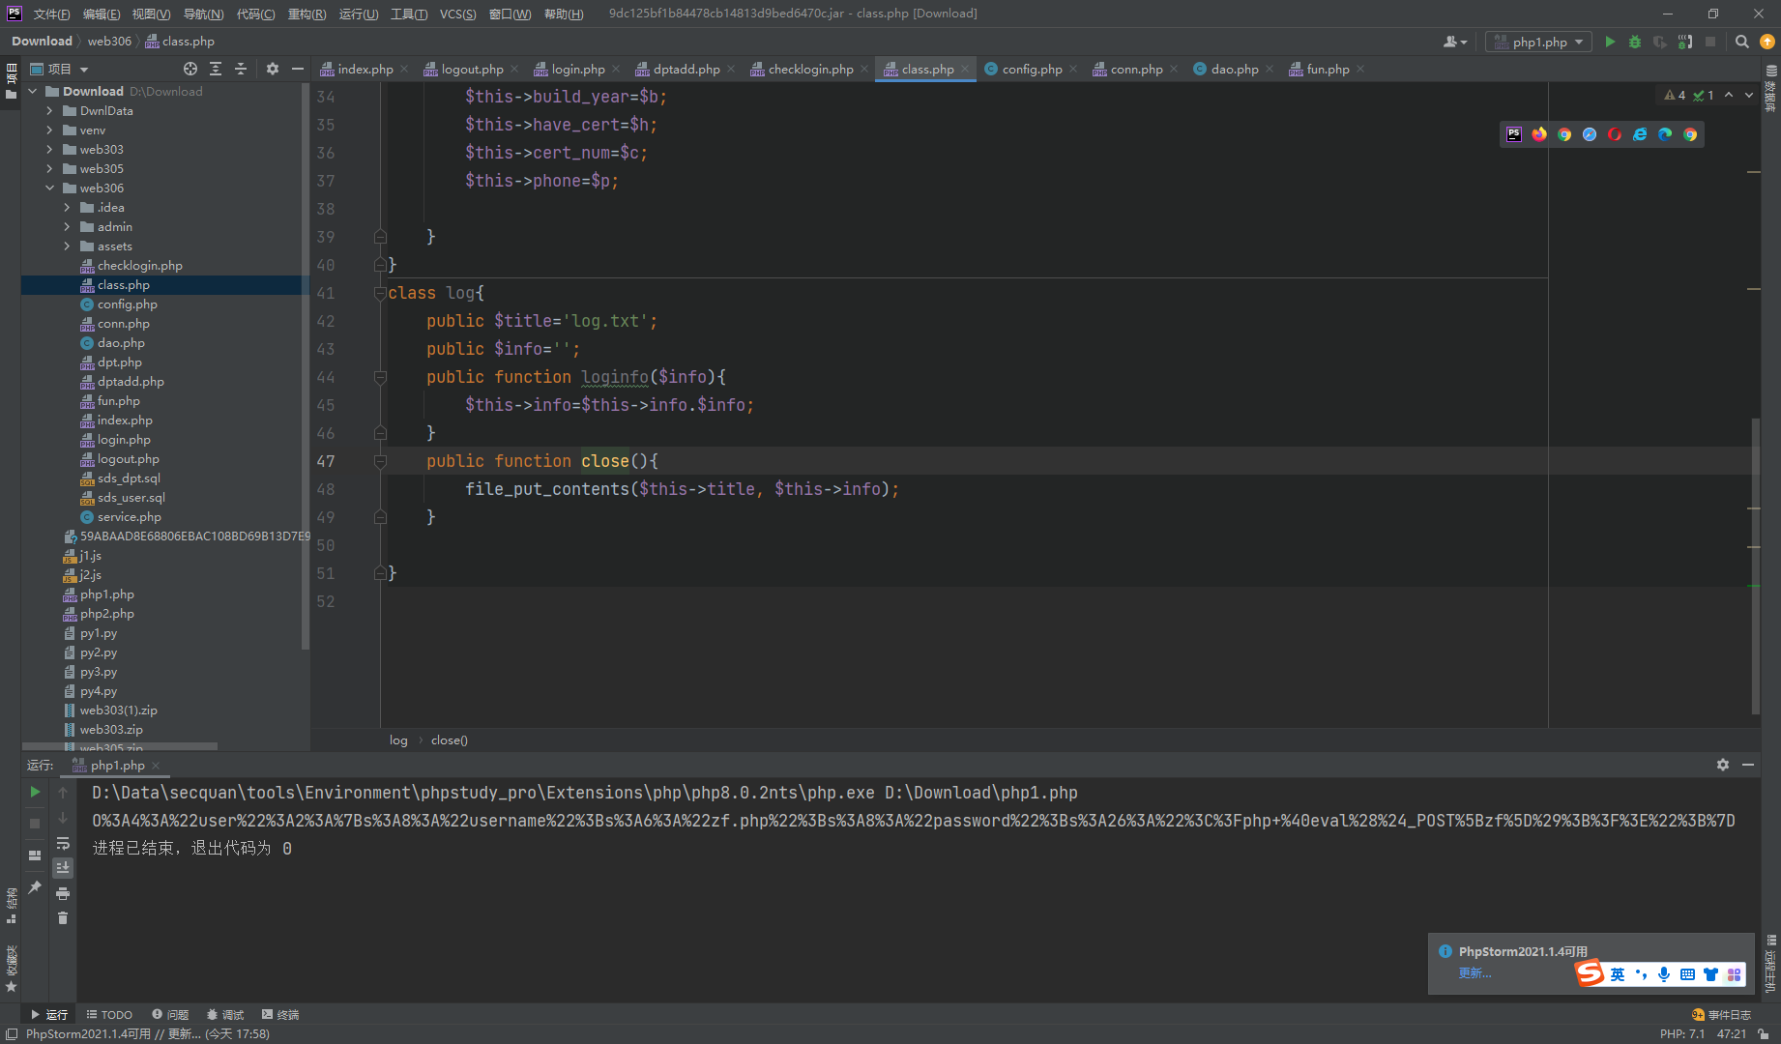Viewport: 1781px width, 1044px height.
Task: Hide the project tool window
Action: [298, 69]
